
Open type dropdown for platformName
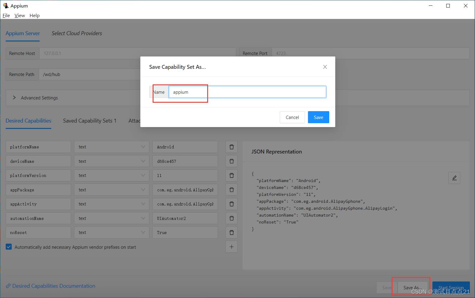[x=112, y=147]
